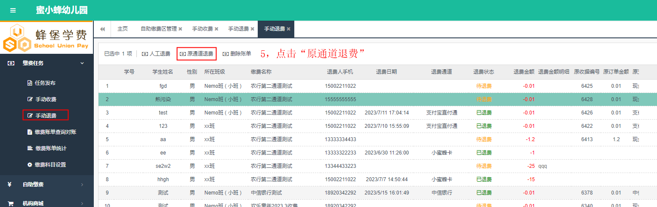Screen dimensions: 657x207
Task: Expand the 自助缴费 section
Action: [x=46, y=185]
